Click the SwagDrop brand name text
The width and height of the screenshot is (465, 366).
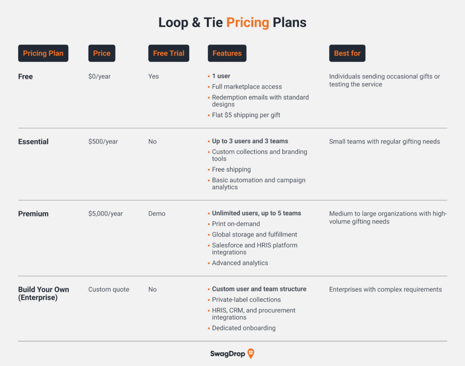click(228, 354)
